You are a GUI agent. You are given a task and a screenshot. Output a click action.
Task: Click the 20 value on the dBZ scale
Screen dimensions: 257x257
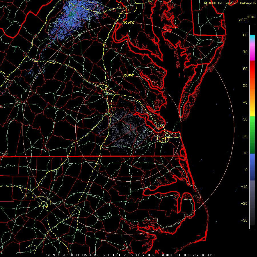[x=245, y=136]
